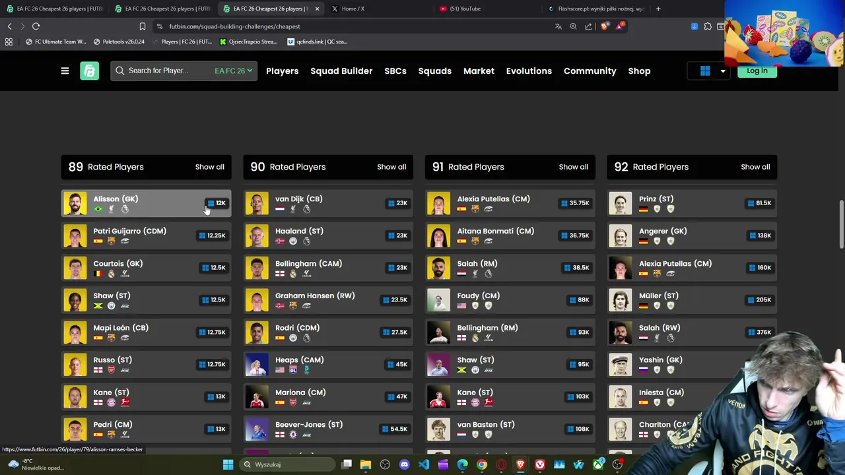
Task: Click browser reload icon
Action: click(x=36, y=26)
